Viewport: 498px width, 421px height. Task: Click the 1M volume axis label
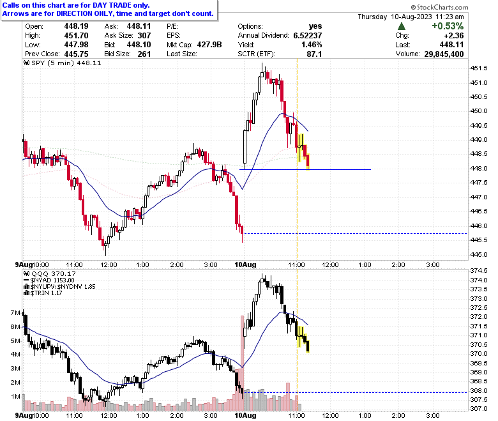click(x=15, y=397)
